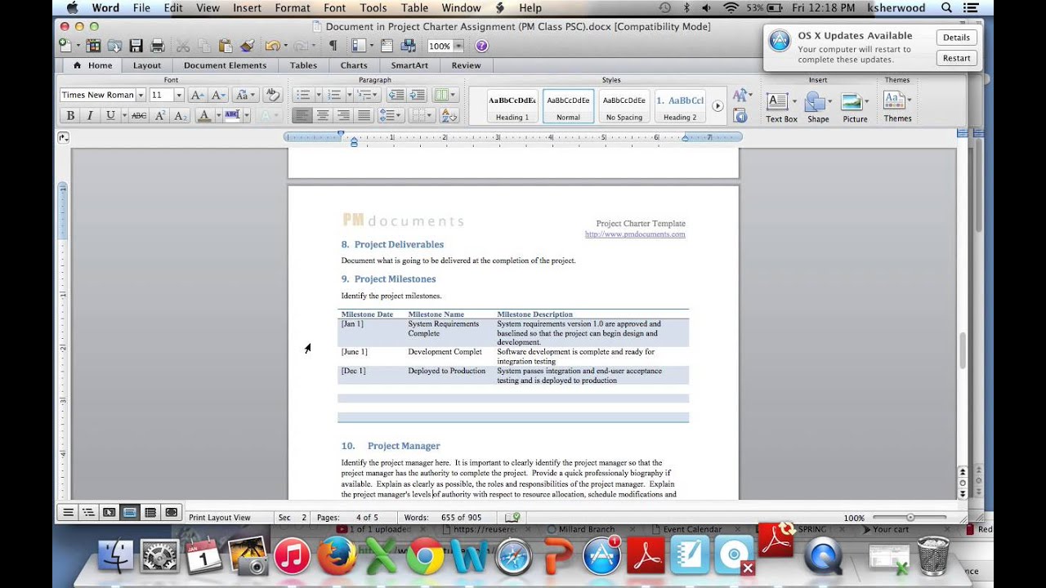Align text right in the Paragraph group
The image size is (1046, 588).
343,116
